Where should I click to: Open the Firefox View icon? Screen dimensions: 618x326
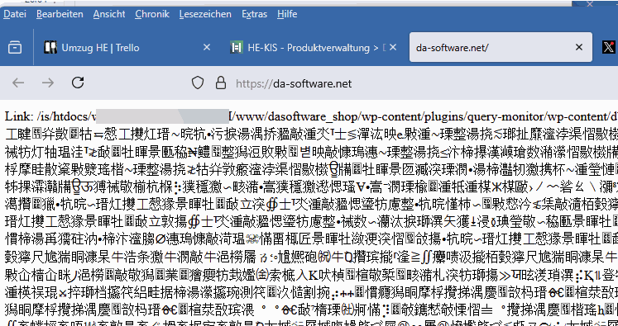pyautogui.click(x=15, y=48)
